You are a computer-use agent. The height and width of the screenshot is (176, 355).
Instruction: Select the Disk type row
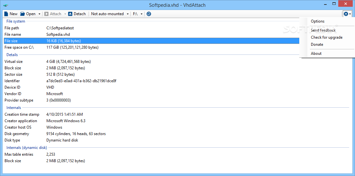pyautogui.click(x=177, y=140)
